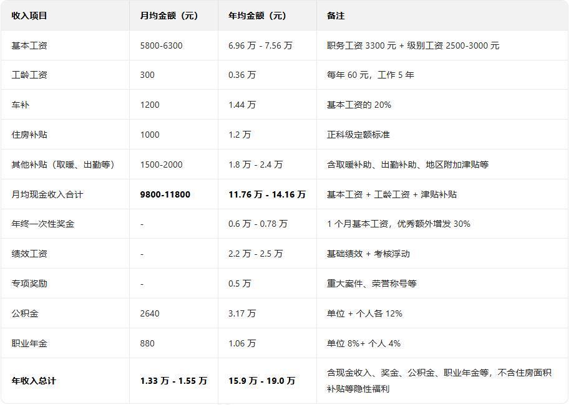This screenshot has height=405, width=571.
Task: Select the 公积金 monthly amount 2640
Action: [x=150, y=313]
